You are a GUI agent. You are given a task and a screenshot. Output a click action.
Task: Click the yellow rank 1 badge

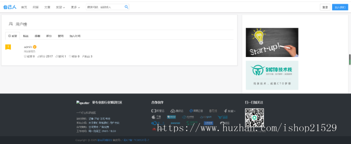8,47
